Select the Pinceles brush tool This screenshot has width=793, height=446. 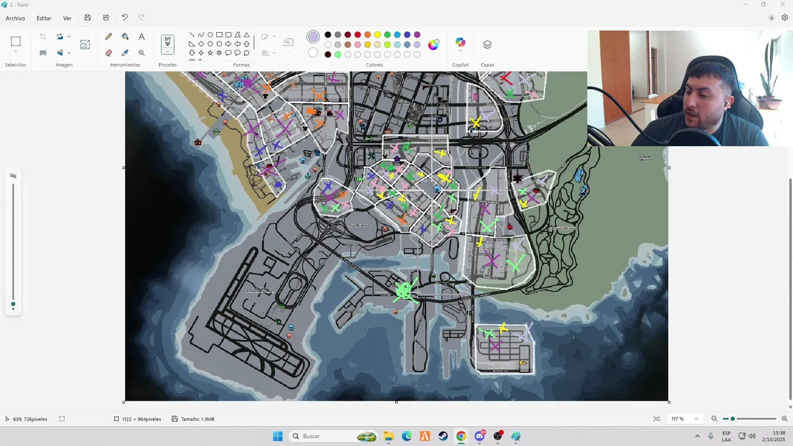pos(167,42)
